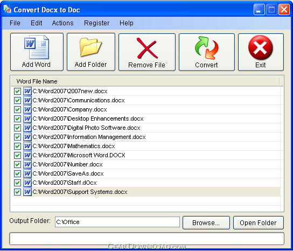Open the Register menu
Image resolution: width=293 pixels, height=251 pixels.
pos(96,23)
